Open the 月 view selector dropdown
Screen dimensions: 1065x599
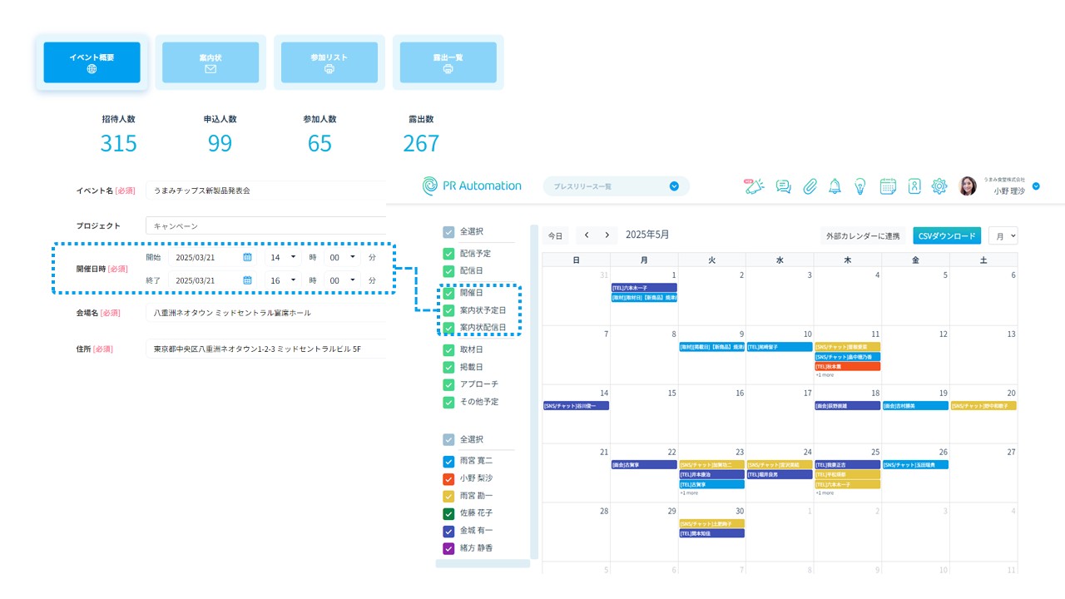1003,236
